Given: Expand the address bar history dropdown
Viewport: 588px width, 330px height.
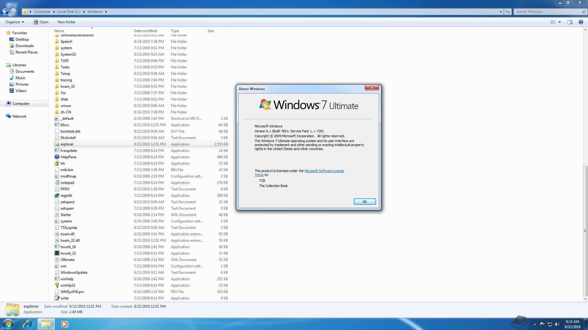Looking at the screenshot, I should pyautogui.click(x=501, y=12).
